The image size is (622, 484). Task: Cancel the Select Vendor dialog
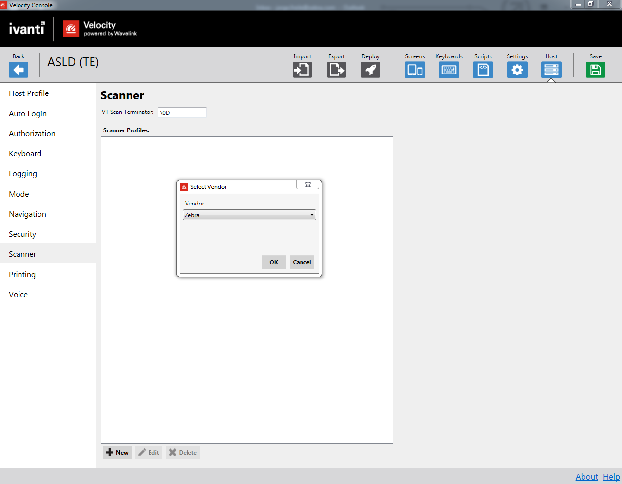coord(302,262)
